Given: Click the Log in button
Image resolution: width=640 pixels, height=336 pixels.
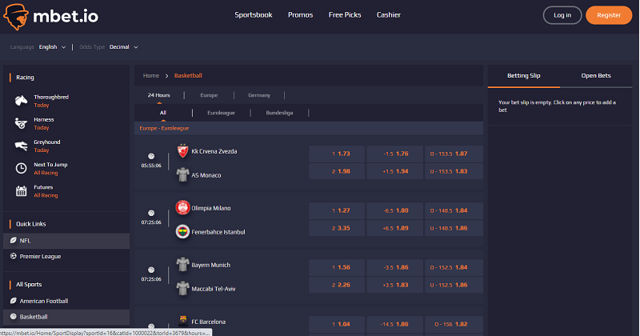Looking at the screenshot, I should coord(562,15).
